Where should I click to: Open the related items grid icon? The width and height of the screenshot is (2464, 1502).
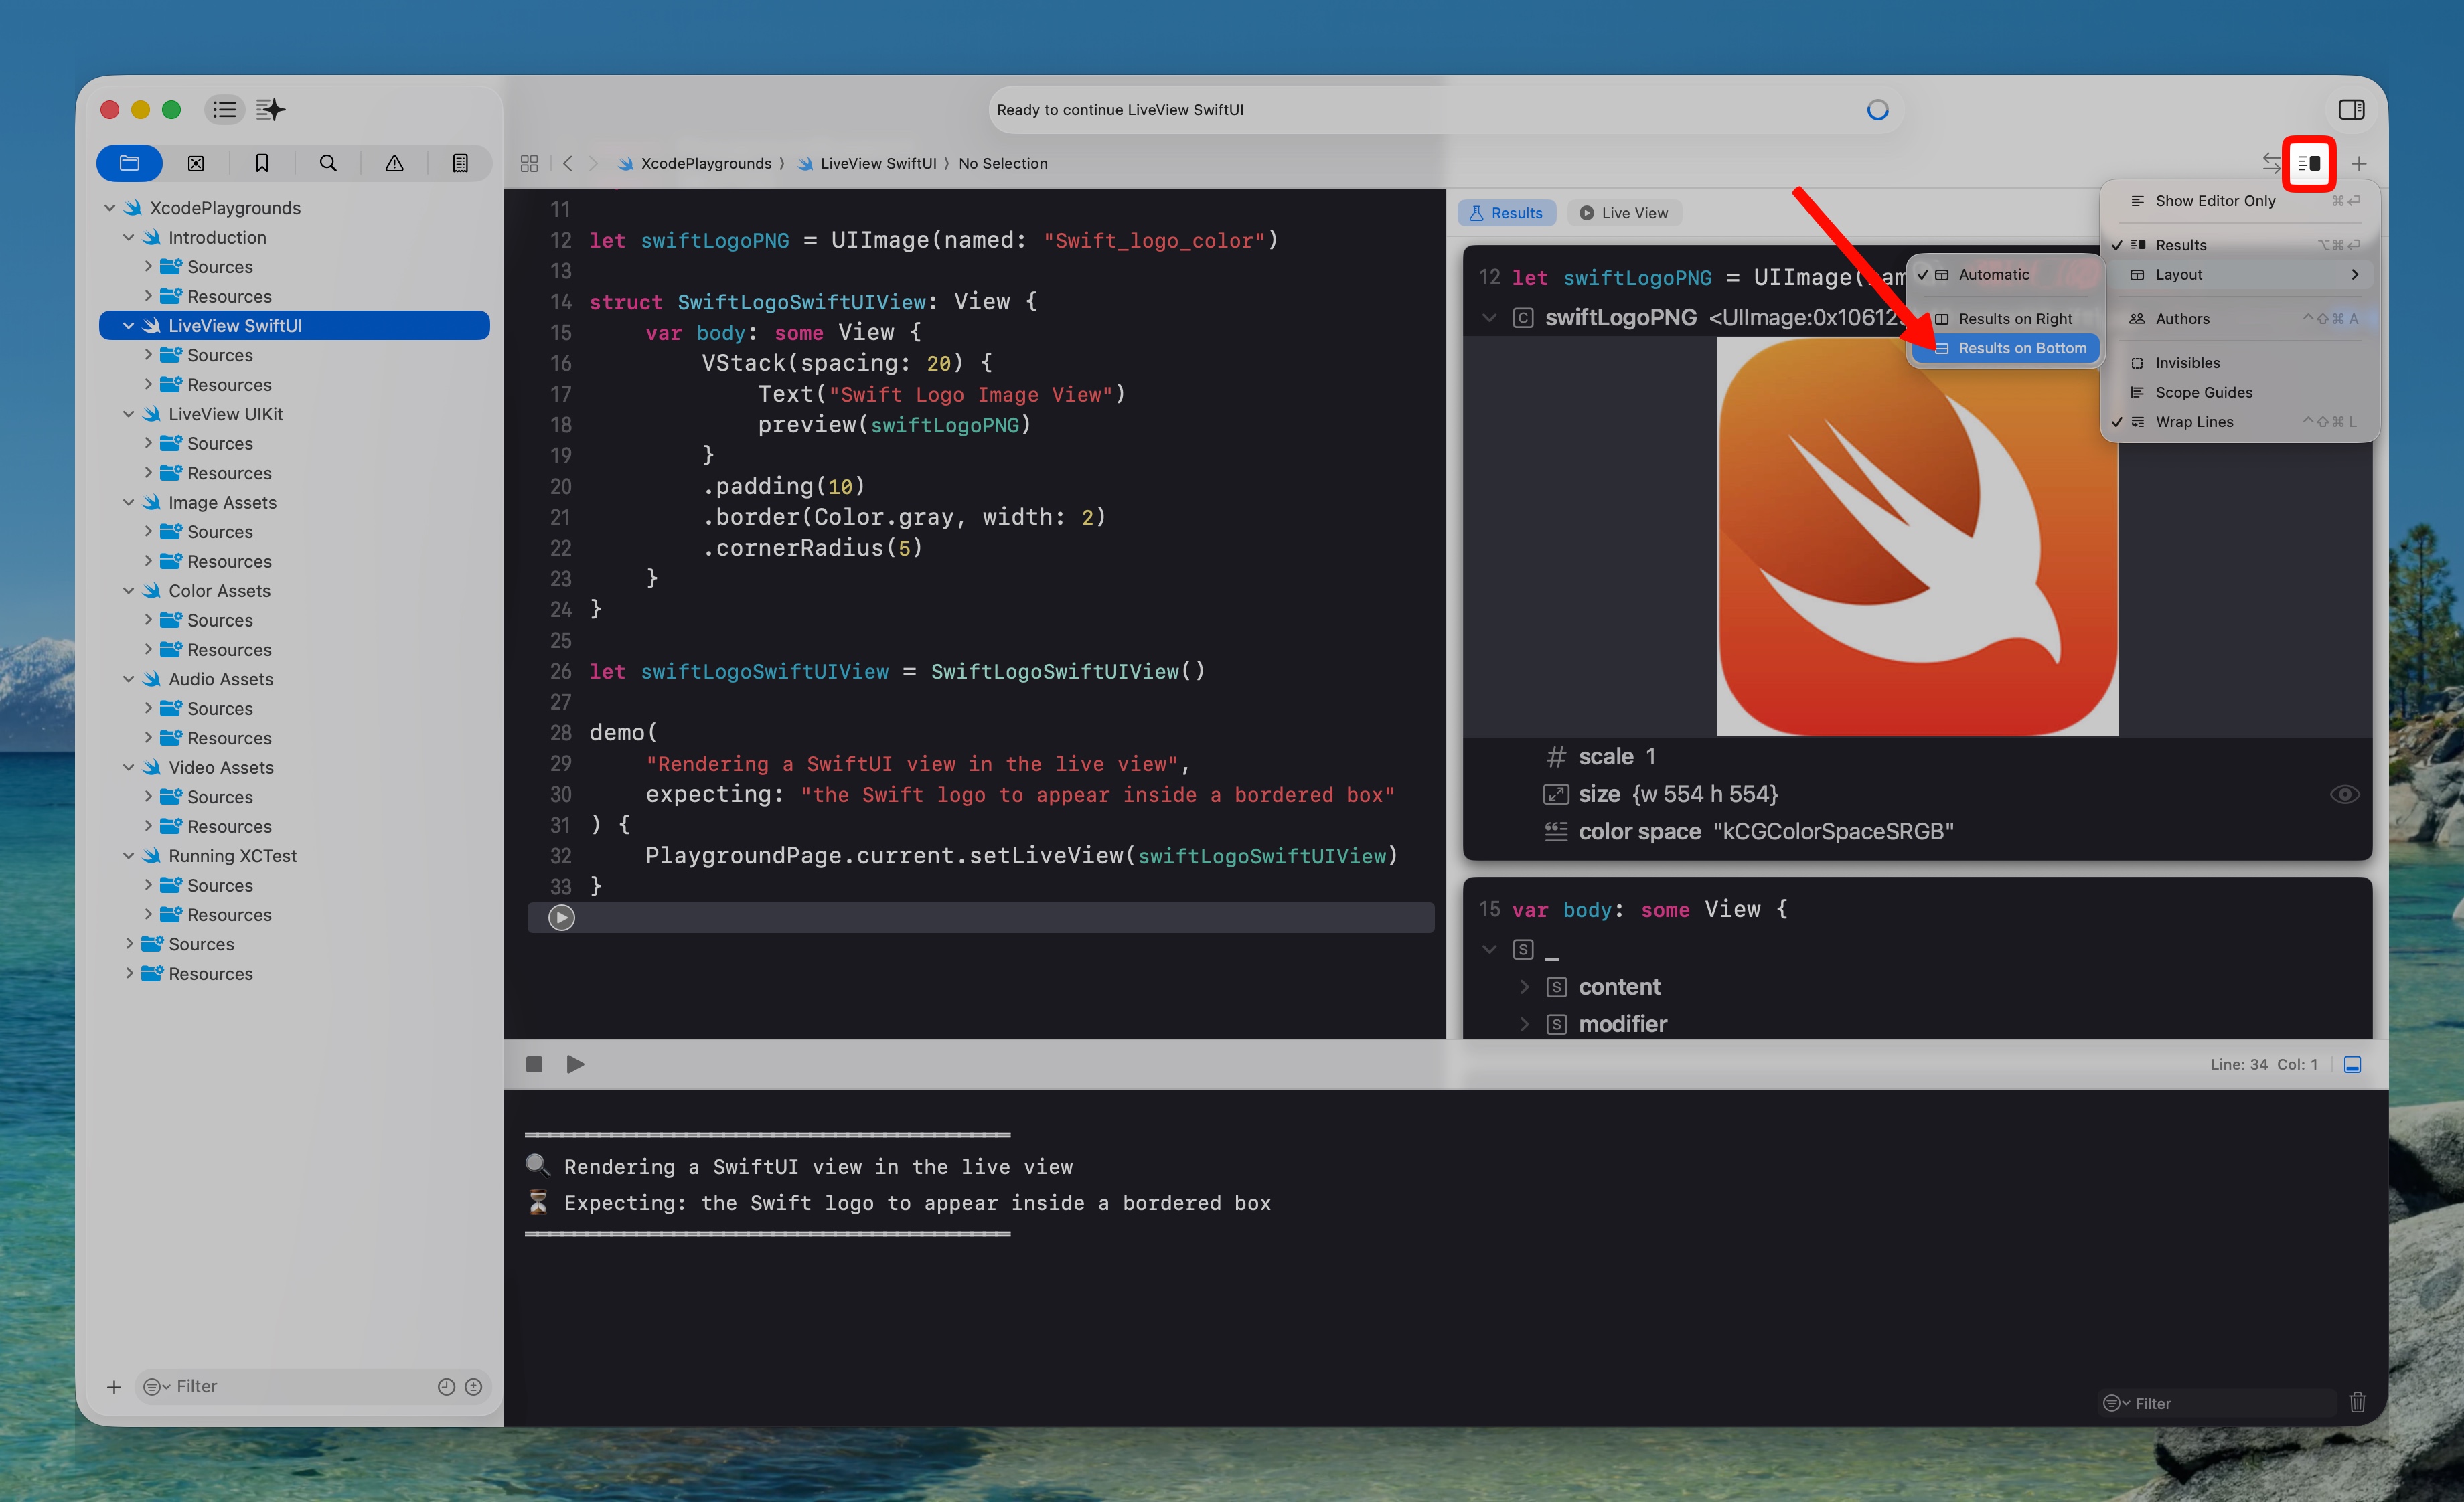[x=529, y=163]
